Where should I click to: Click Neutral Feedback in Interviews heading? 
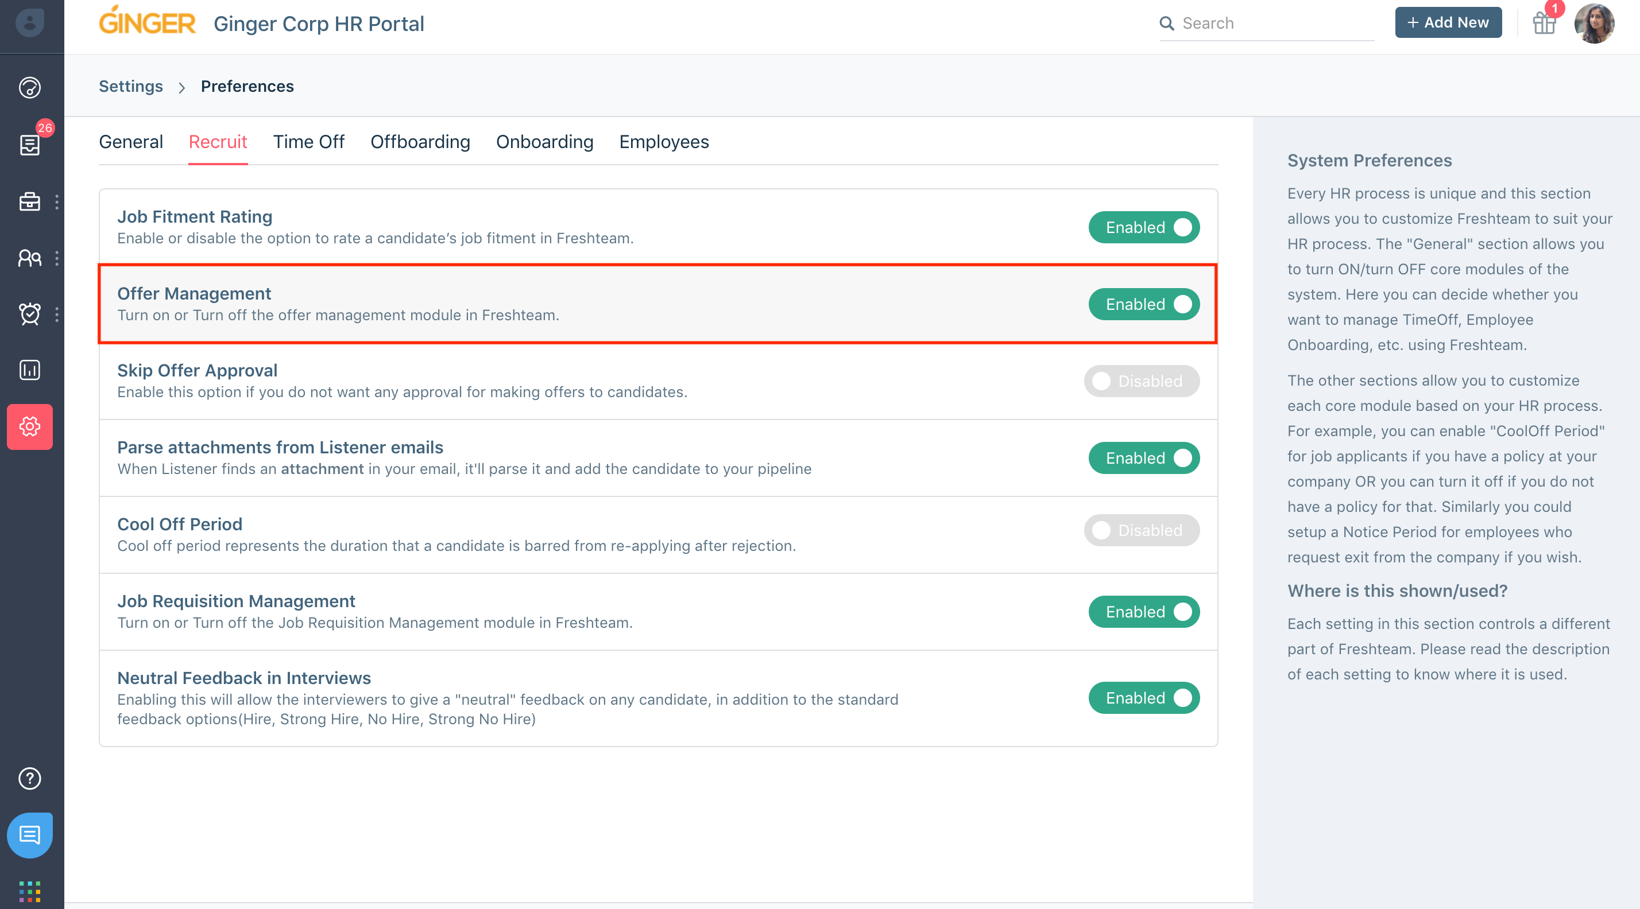(x=244, y=678)
